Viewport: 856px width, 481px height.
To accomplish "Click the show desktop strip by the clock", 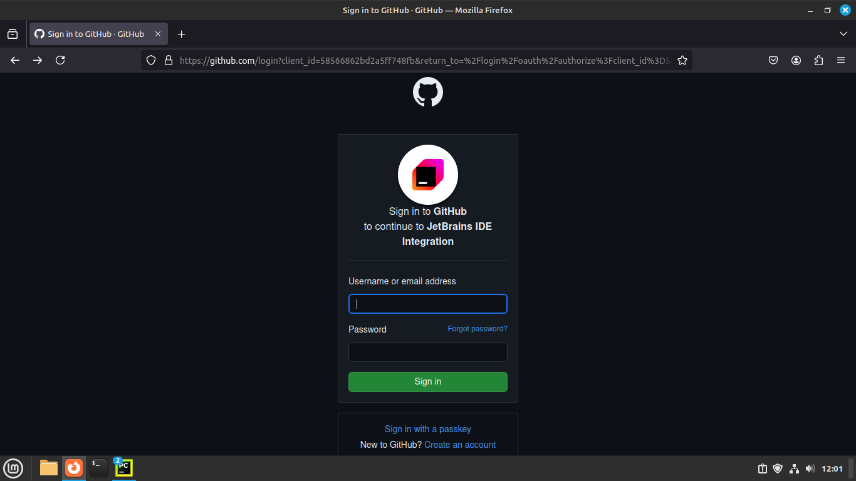I will coord(851,468).
